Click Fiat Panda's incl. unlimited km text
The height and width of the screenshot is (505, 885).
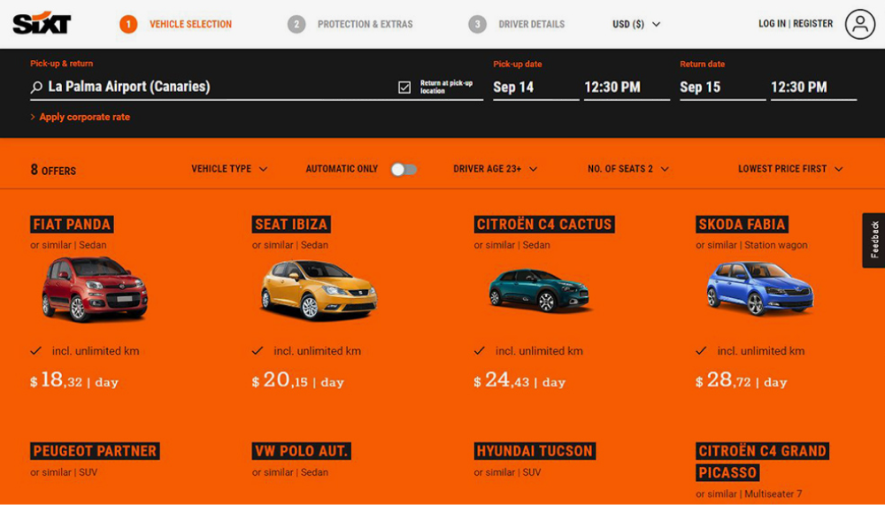point(96,351)
